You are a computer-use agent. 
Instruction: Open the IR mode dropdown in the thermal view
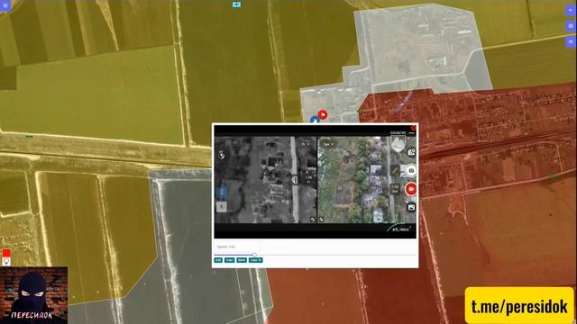click(x=305, y=144)
